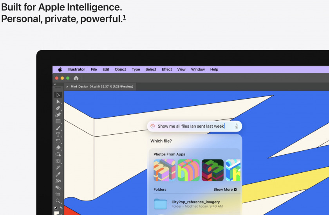Click the yellow minimize window button
Image resolution: width=329 pixels, height=215 pixels.
[62, 78]
